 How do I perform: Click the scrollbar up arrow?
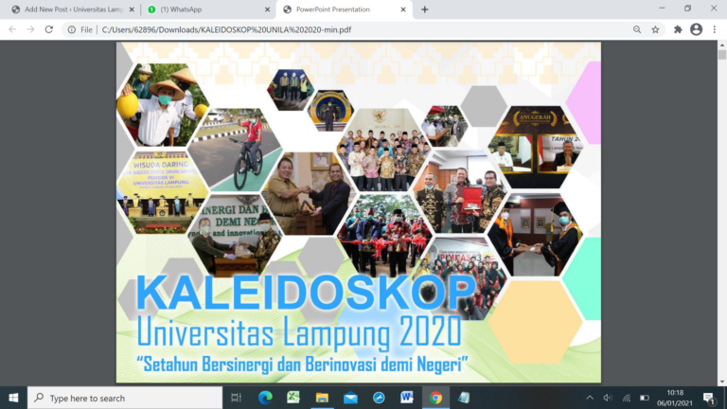[722, 45]
